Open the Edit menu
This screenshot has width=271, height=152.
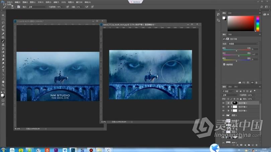tap(17, 2)
